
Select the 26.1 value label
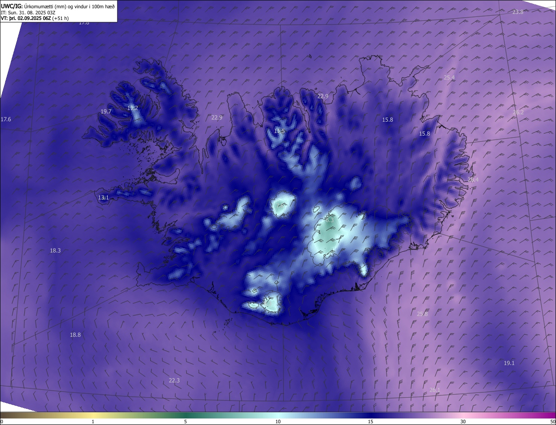pyautogui.click(x=435, y=390)
